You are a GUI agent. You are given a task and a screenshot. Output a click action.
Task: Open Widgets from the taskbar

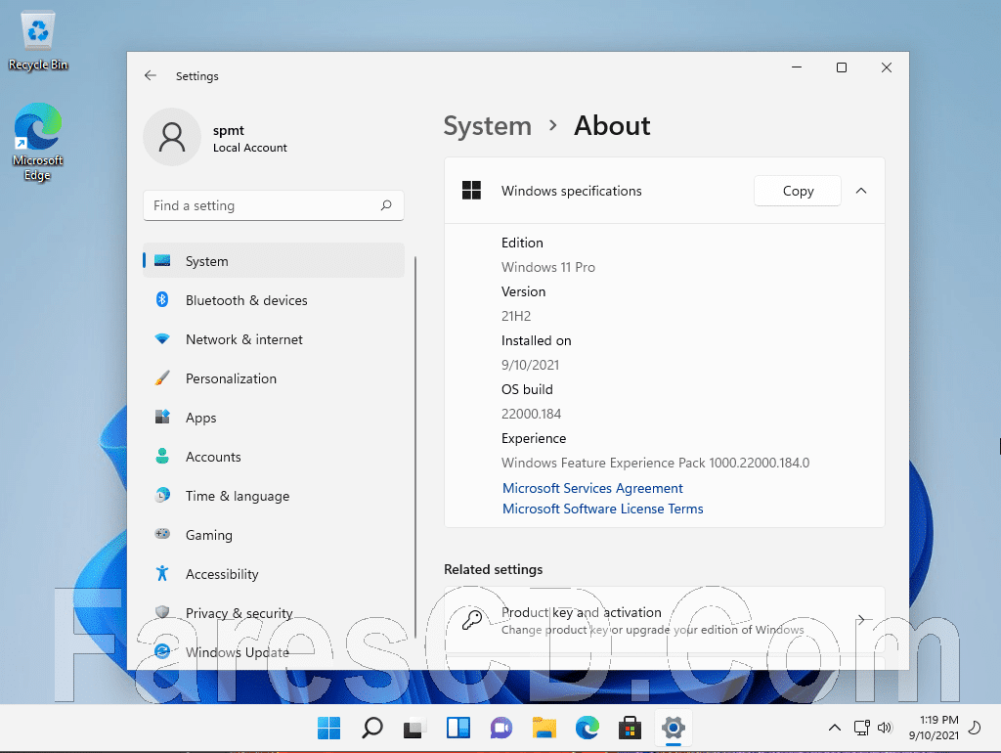pos(457,728)
